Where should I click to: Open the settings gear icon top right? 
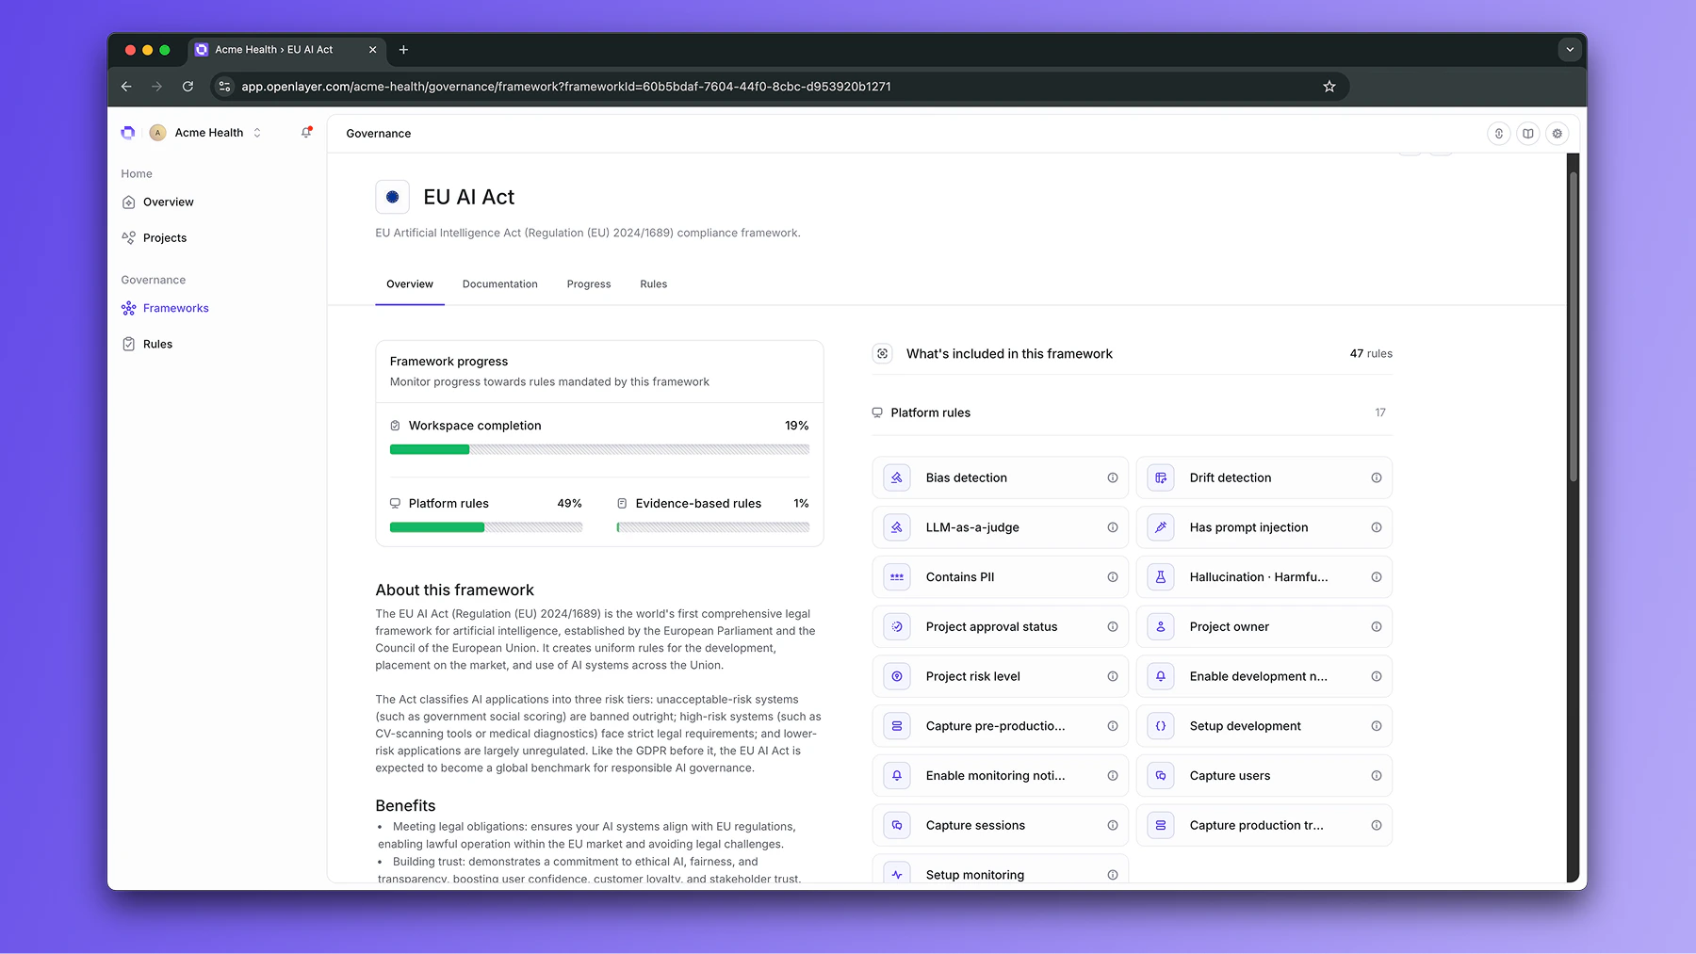1557,133
